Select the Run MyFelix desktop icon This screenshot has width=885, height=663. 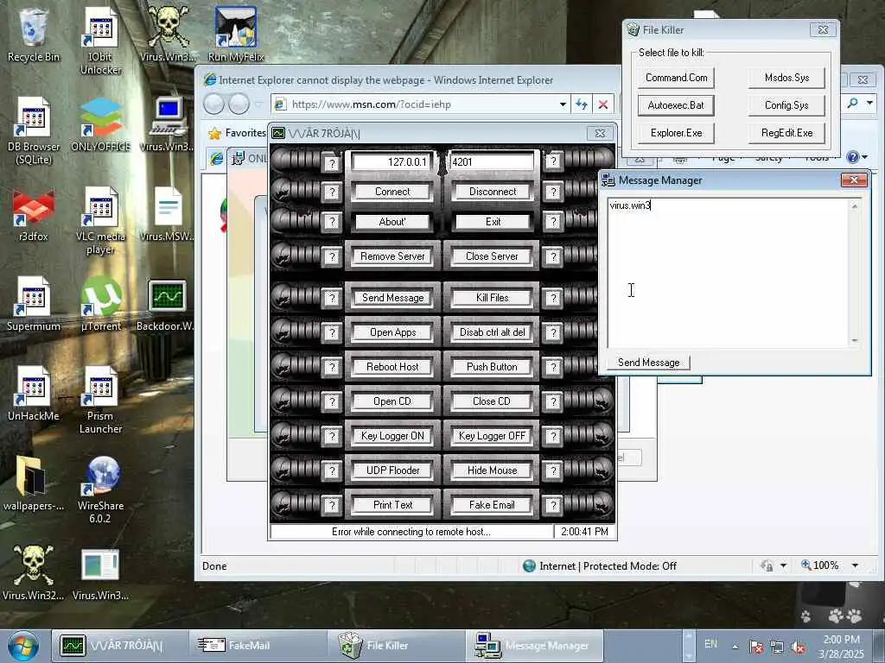point(236,35)
